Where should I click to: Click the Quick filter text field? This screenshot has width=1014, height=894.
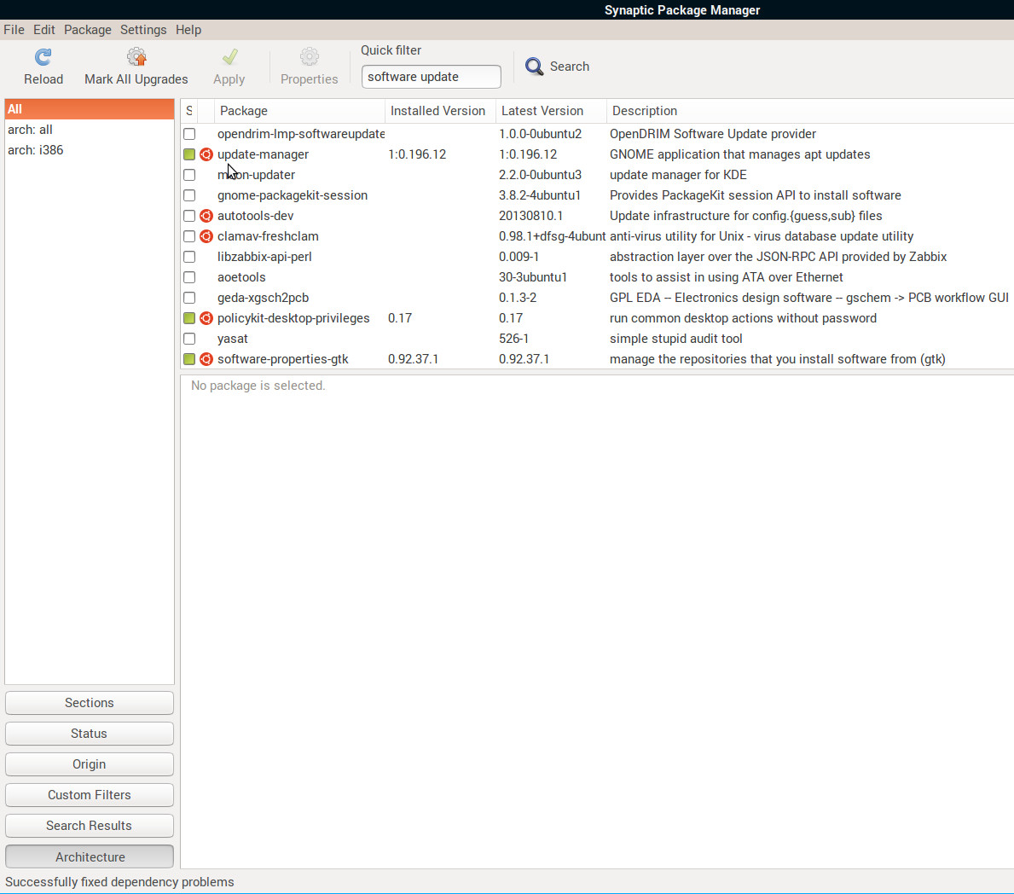(x=431, y=77)
